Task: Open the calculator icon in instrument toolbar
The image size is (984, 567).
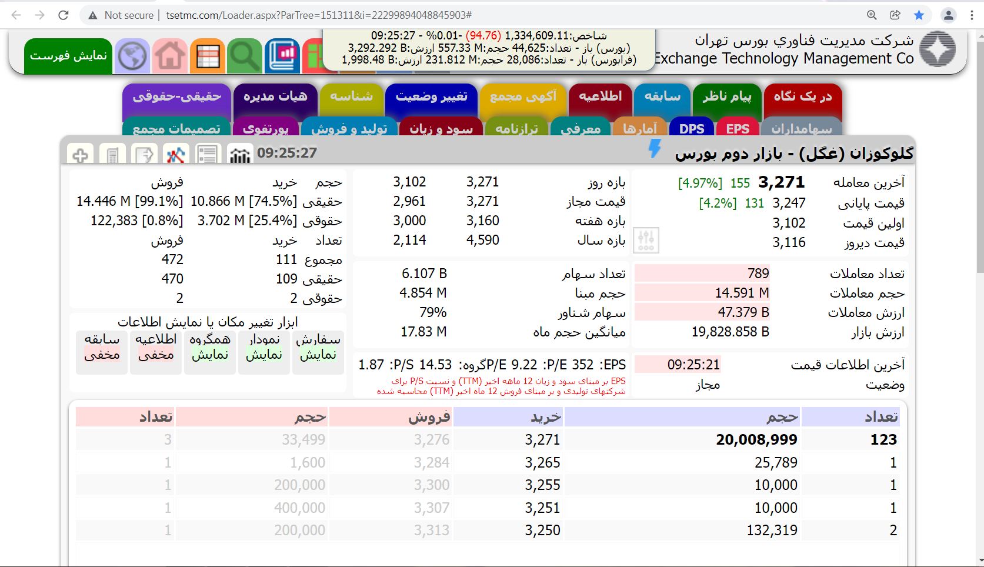Action: 112,155
